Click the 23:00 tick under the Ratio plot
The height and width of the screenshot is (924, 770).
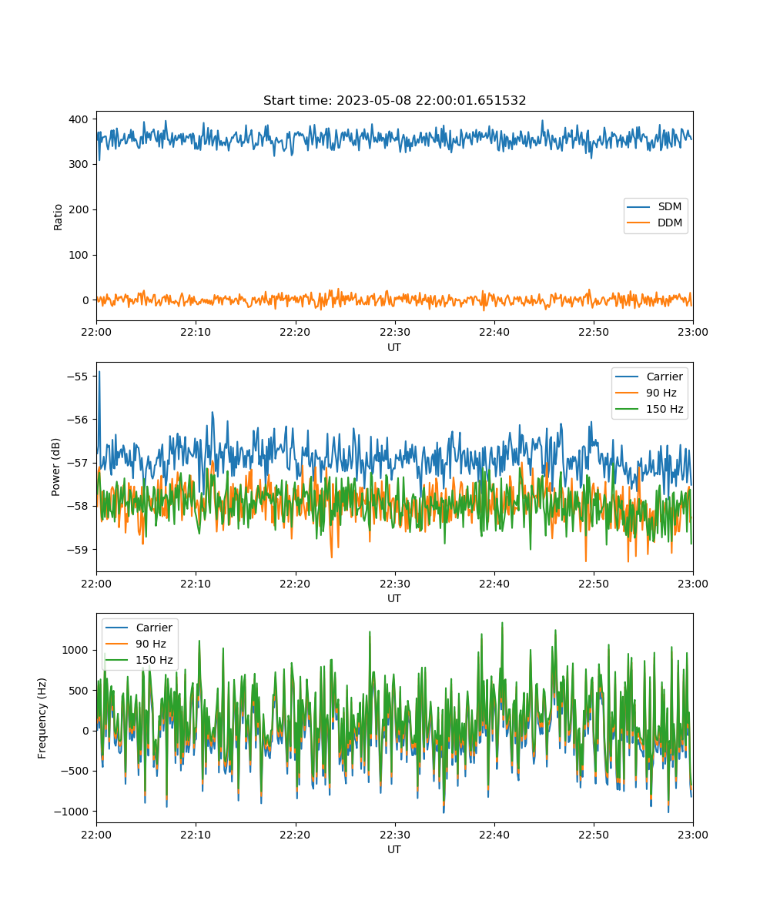pos(693,332)
